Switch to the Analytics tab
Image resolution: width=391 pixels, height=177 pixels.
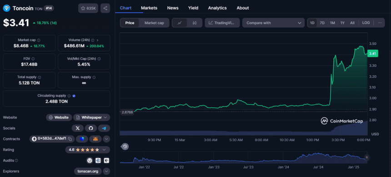[217, 8]
